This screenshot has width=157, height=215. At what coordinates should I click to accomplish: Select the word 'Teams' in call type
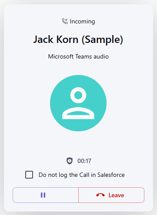pyautogui.click(x=84, y=56)
